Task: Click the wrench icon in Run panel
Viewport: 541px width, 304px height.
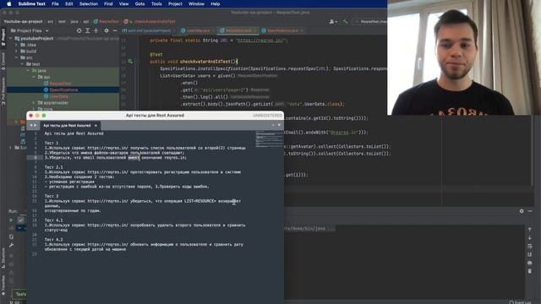Action: [x=11, y=246]
